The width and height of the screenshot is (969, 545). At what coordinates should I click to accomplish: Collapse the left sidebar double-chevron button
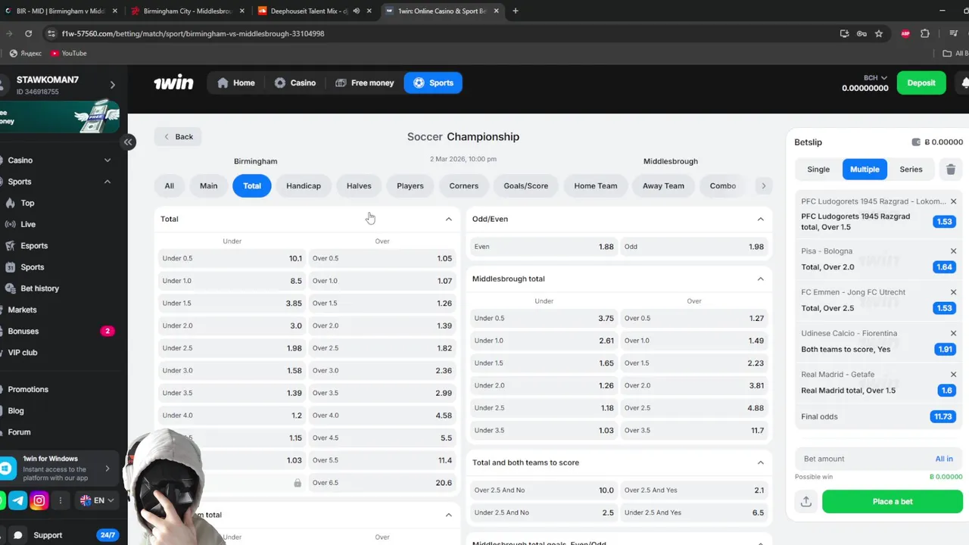point(128,142)
